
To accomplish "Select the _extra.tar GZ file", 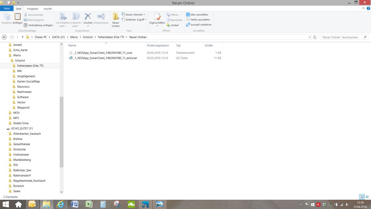I will point(106,58).
